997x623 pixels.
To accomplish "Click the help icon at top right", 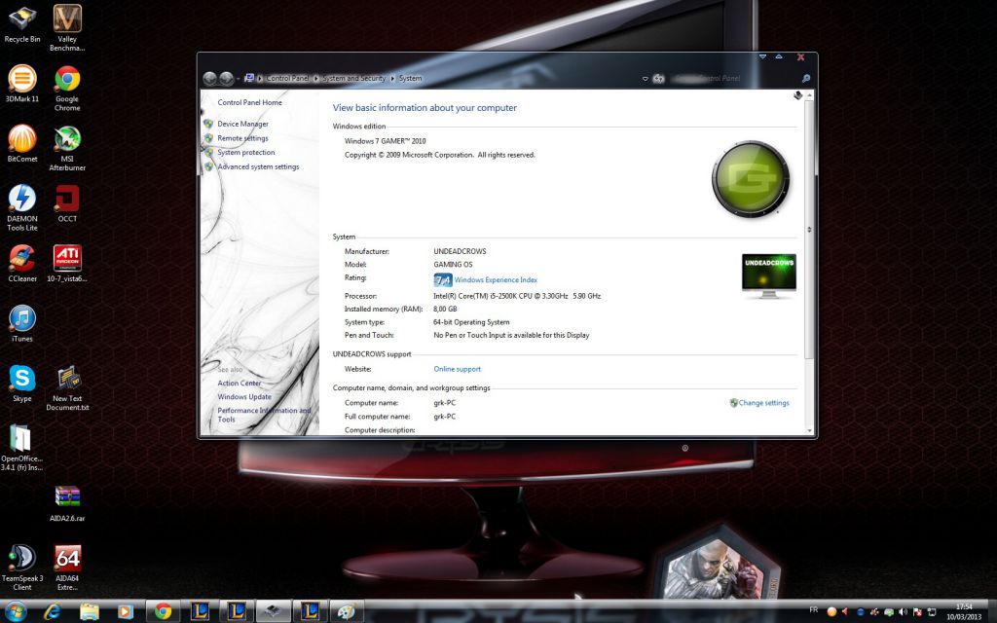I will pyautogui.click(x=797, y=96).
